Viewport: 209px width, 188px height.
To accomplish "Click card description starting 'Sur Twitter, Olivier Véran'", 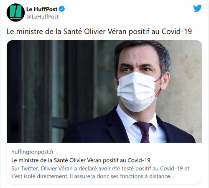I will pos(100,172).
